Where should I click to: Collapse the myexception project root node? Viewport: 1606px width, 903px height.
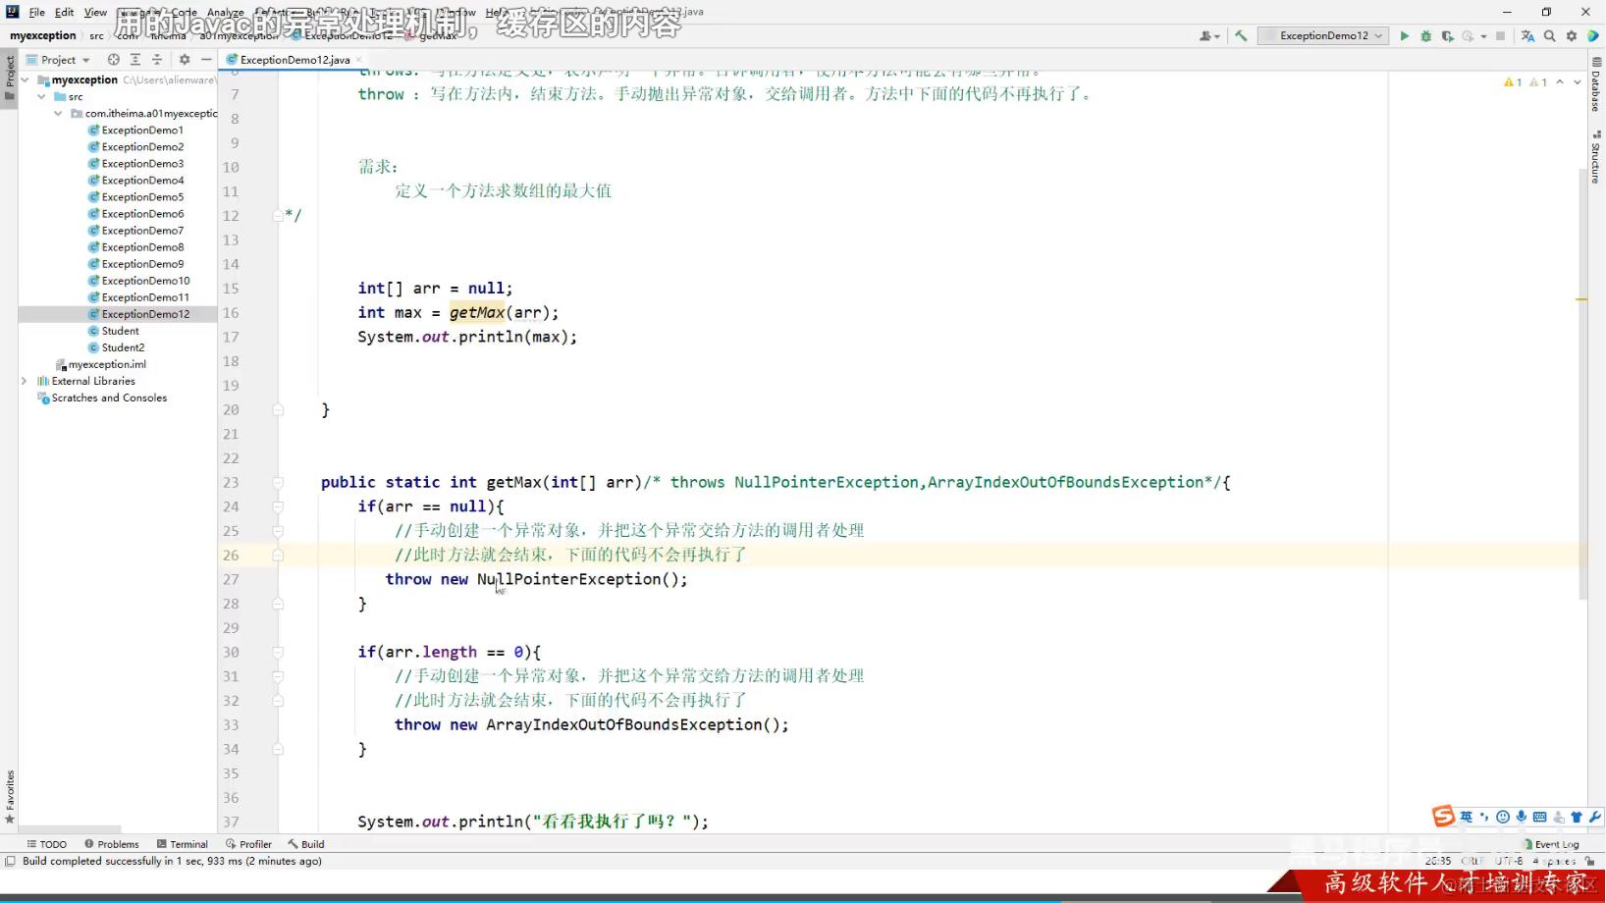click(25, 80)
